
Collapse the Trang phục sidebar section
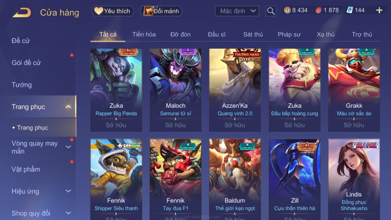coord(68,107)
